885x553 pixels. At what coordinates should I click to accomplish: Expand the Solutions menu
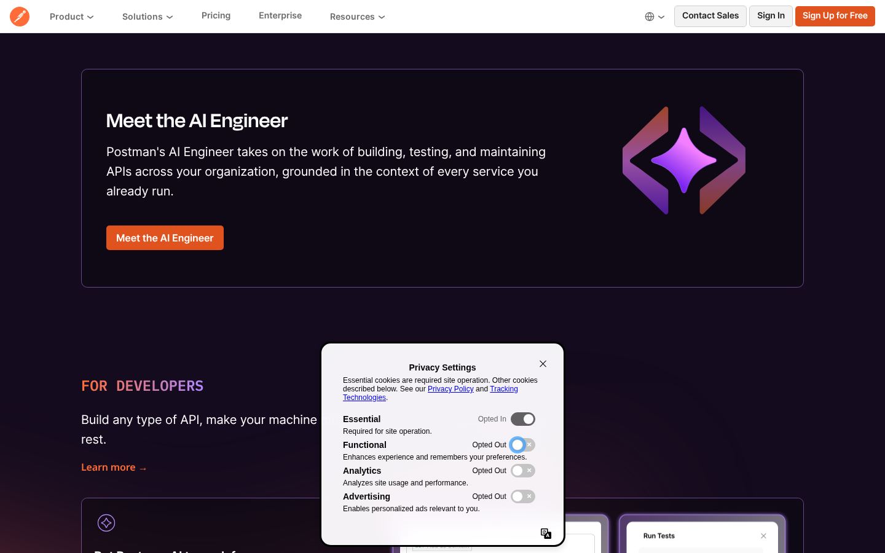tap(147, 17)
